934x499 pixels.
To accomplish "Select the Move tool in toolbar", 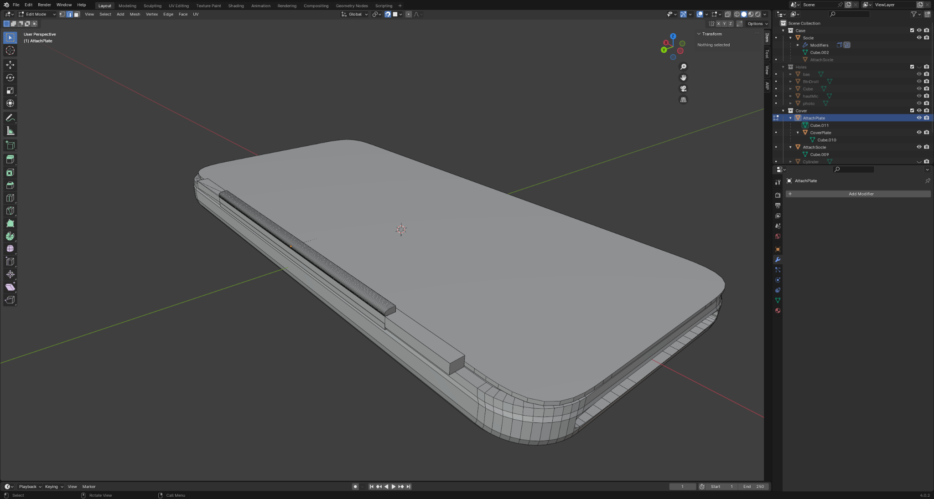I will coord(10,65).
